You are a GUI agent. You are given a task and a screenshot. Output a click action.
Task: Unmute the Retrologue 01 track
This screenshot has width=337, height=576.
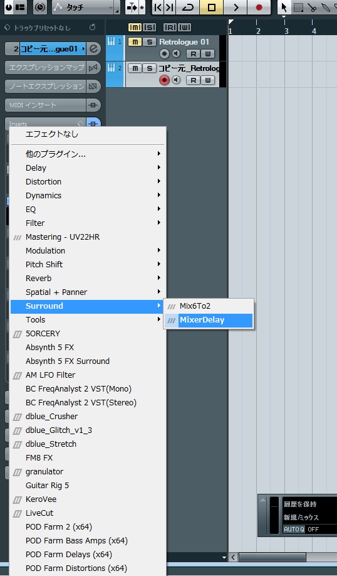tap(135, 42)
